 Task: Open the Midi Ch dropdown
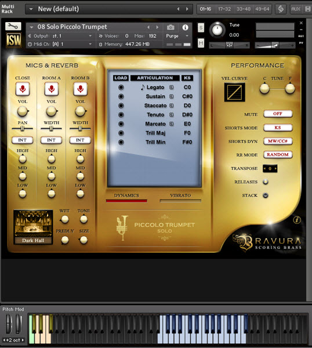pos(60,44)
